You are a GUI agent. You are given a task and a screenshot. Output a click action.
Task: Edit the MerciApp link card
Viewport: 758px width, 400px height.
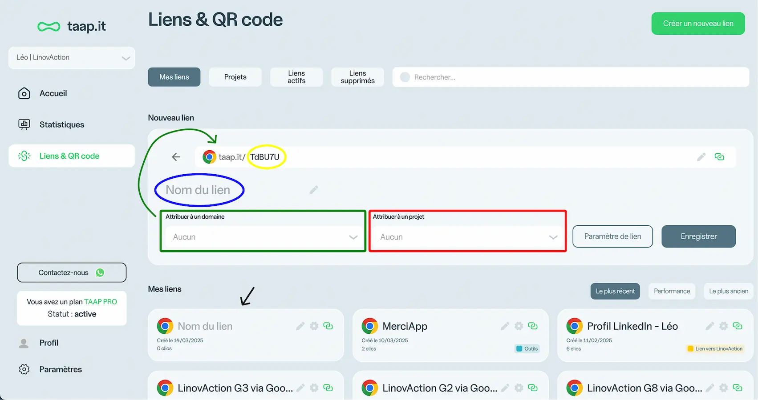pos(505,326)
